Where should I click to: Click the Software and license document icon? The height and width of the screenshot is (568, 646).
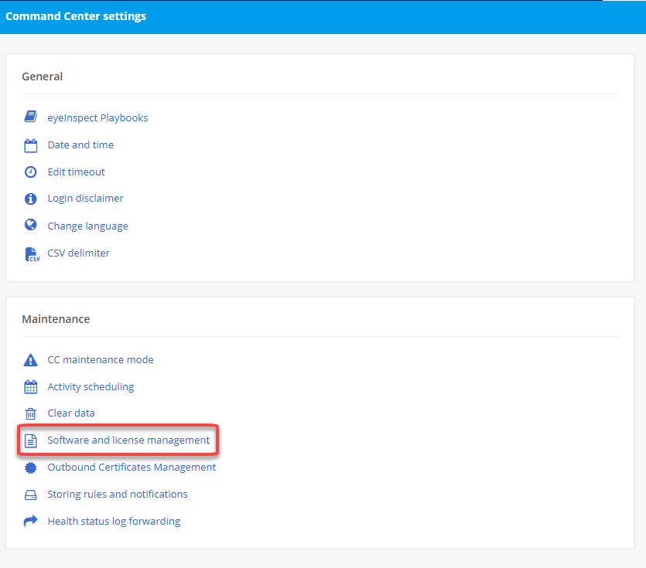coord(31,440)
